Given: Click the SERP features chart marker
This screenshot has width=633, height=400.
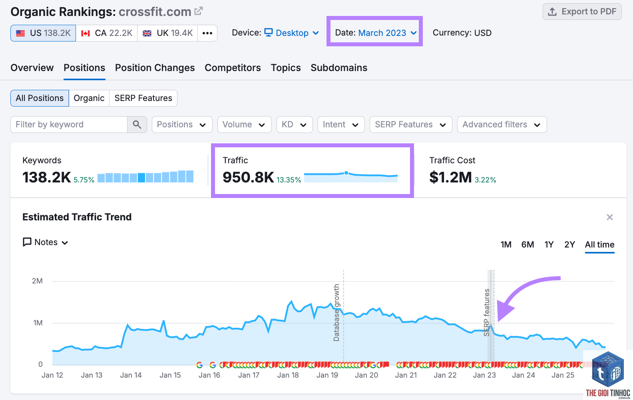Looking at the screenshot, I should click(x=487, y=312).
